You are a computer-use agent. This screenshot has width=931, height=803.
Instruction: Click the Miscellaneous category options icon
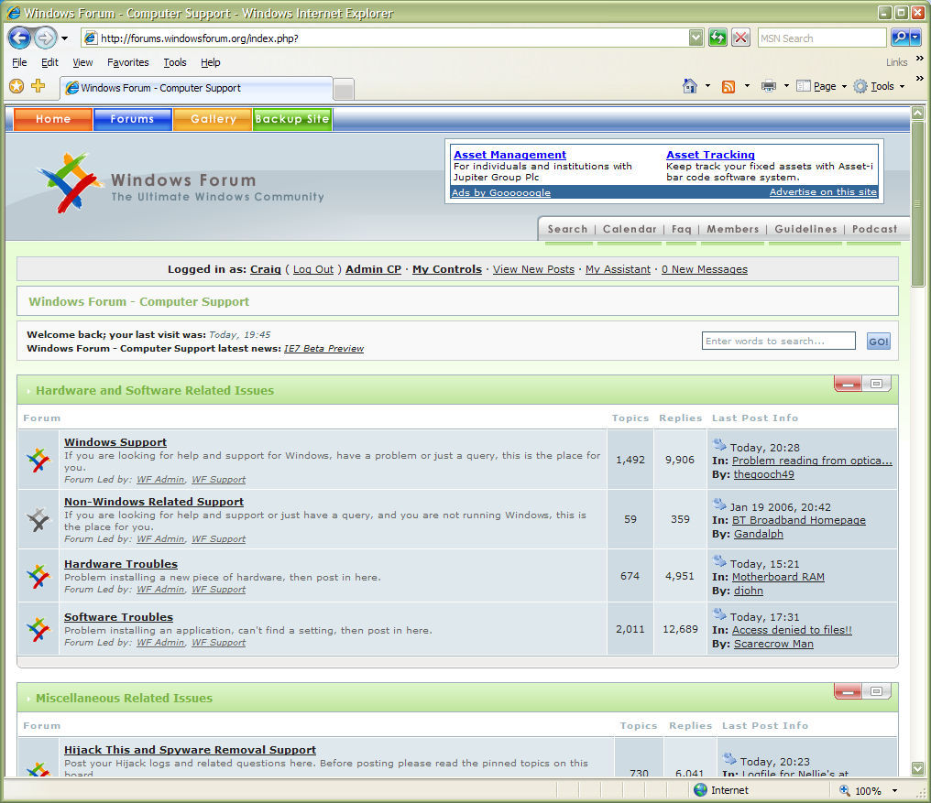click(876, 690)
